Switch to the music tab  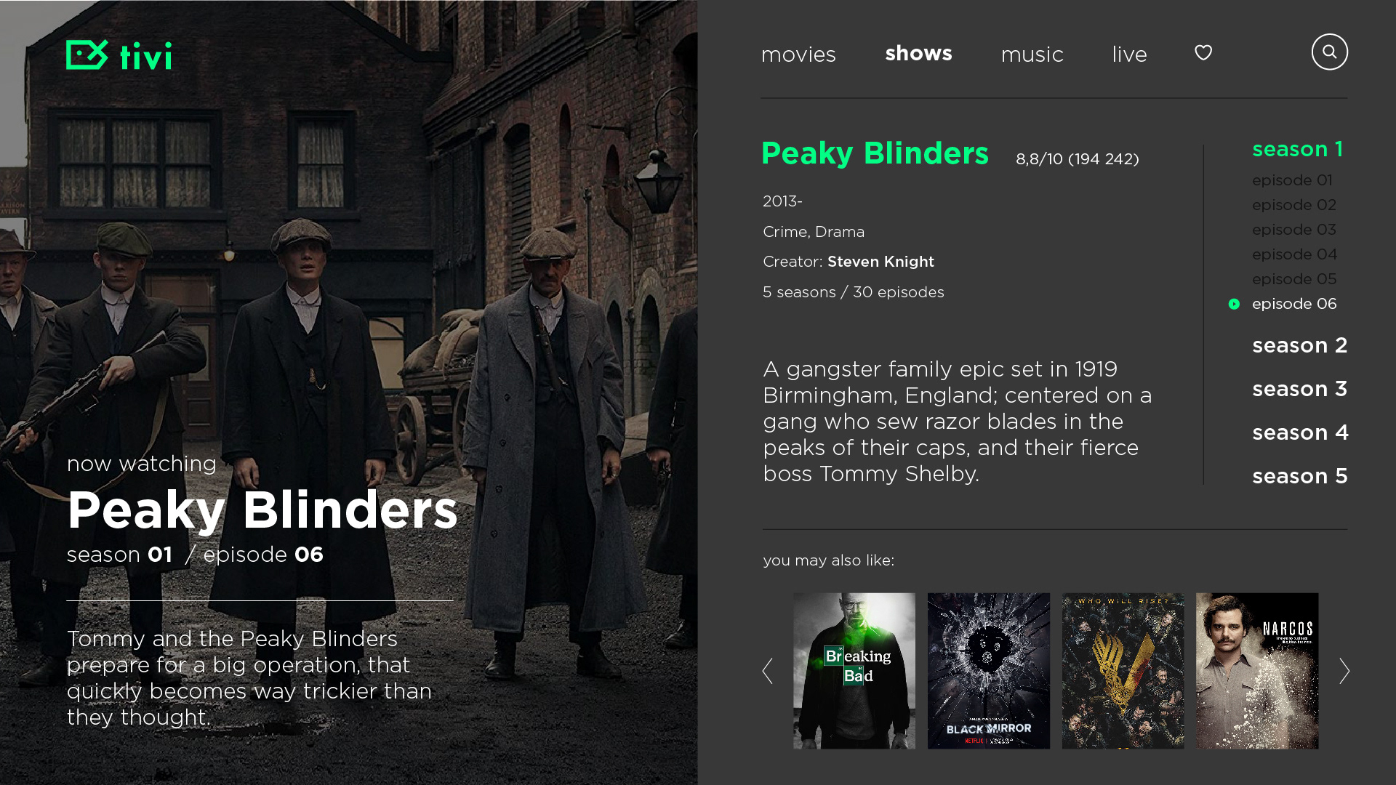pyautogui.click(x=1032, y=55)
